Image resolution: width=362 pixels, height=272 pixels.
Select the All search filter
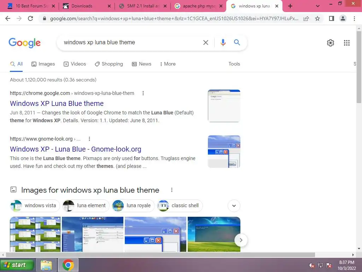(x=16, y=64)
